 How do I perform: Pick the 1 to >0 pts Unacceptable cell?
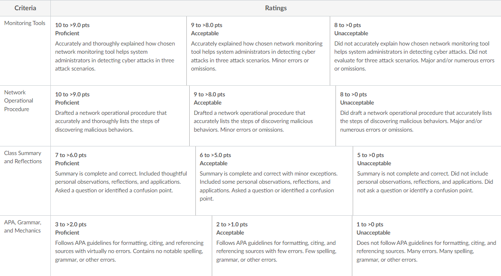click(x=426, y=246)
